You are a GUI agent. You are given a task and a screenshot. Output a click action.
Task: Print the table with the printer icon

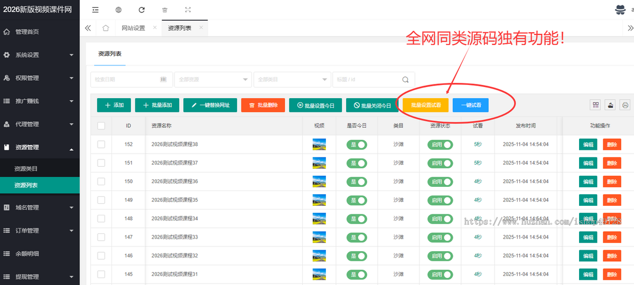pyautogui.click(x=625, y=105)
